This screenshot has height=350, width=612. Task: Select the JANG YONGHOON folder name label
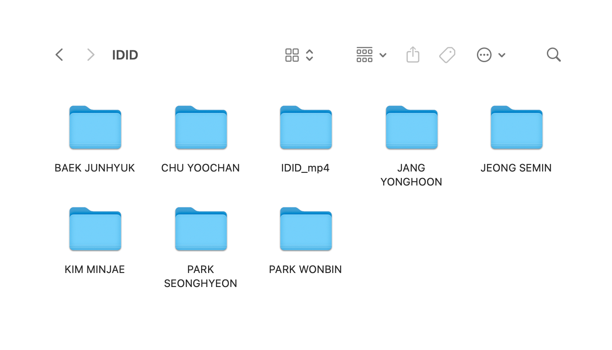(x=411, y=175)
